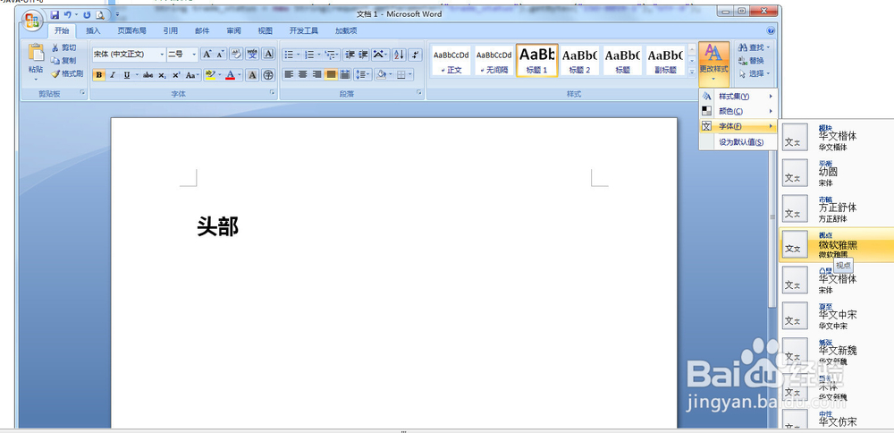Center the paragraph text
Screen dimensions: 894x433
point(303,74)
